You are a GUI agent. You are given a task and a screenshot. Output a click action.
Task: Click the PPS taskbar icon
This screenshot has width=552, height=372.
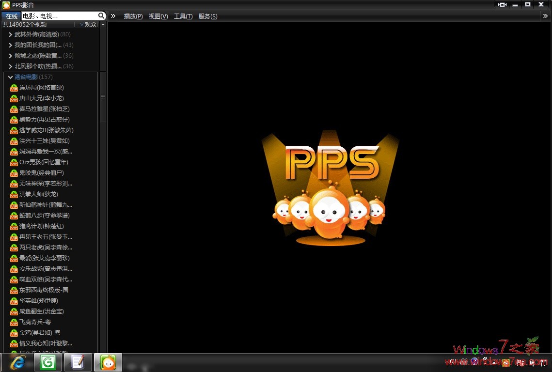pos(108,362)
